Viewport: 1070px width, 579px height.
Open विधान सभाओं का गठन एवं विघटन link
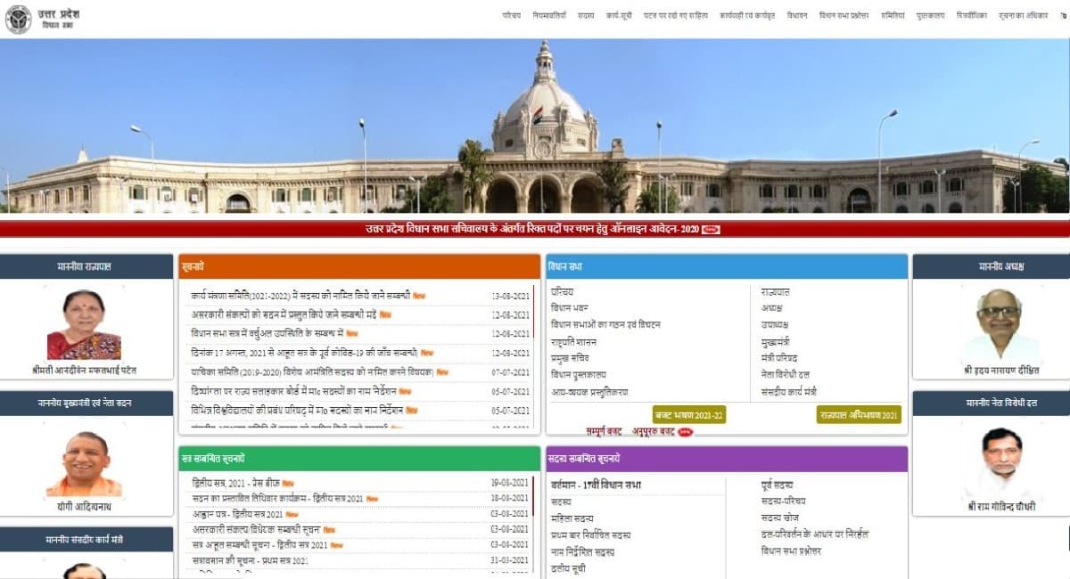pos(605,324)
